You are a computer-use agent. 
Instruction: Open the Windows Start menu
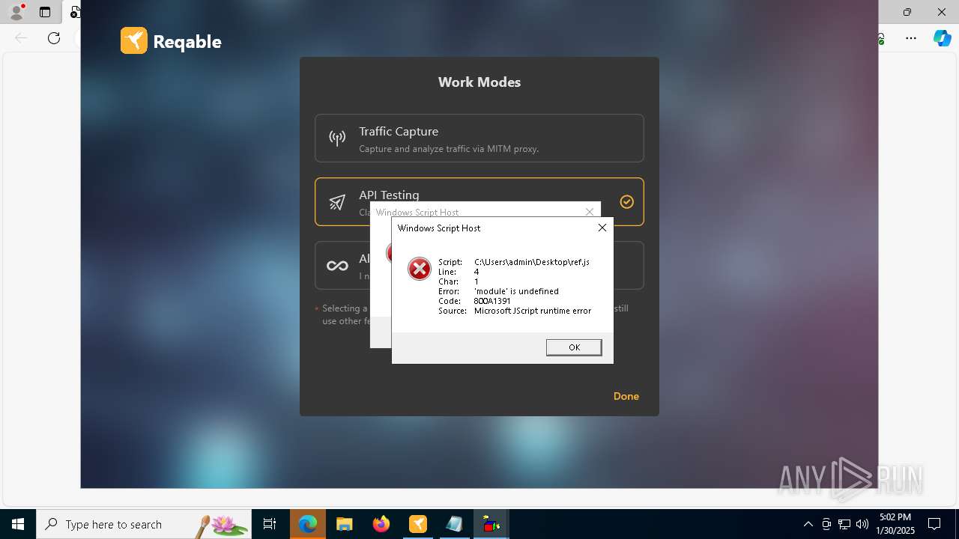(x=18, y=524)
